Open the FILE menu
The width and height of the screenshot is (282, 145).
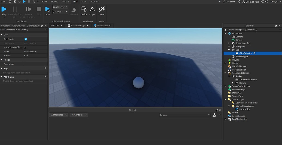4,2
